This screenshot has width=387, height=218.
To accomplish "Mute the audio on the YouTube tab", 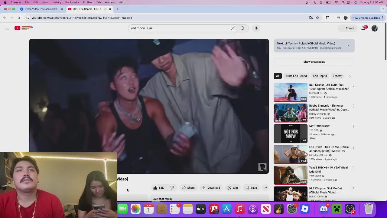I will coord(105,9).
